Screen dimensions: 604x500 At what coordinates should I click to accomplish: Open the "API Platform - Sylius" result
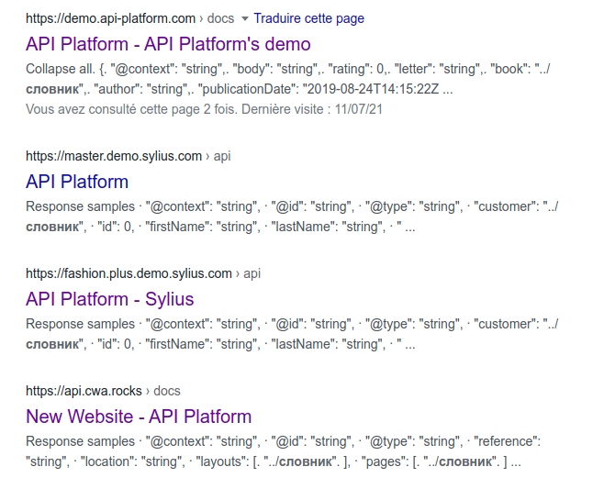click(x=110, y=299)
